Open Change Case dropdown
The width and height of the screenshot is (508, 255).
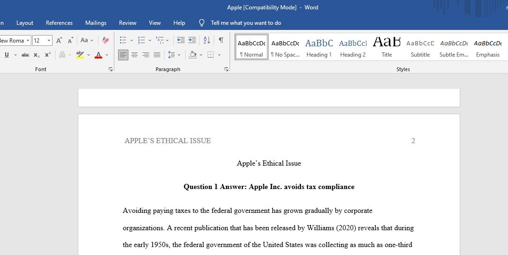click(87, 40)
